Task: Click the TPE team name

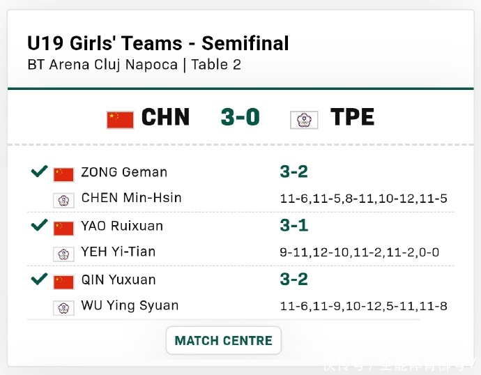Action: tap(352, 117)
